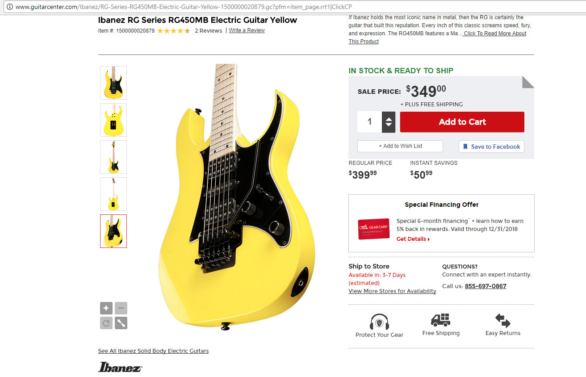Reset image with the rotate icon
Screen dimensions: 586x377
pyautogui.click(x=106, y=323)
